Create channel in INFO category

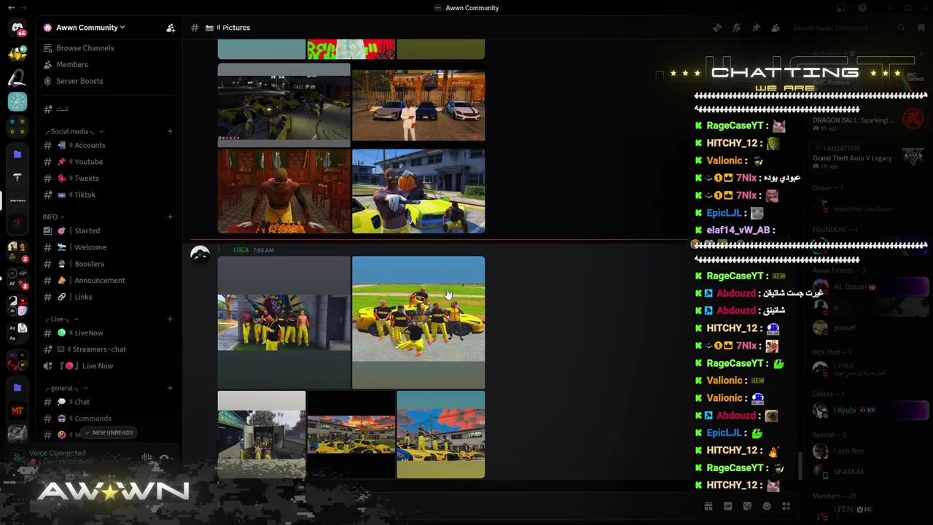pyautogui.click(x=170, y=217)
